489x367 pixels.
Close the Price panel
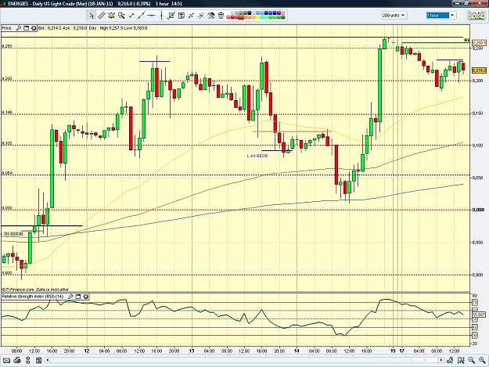34,28
